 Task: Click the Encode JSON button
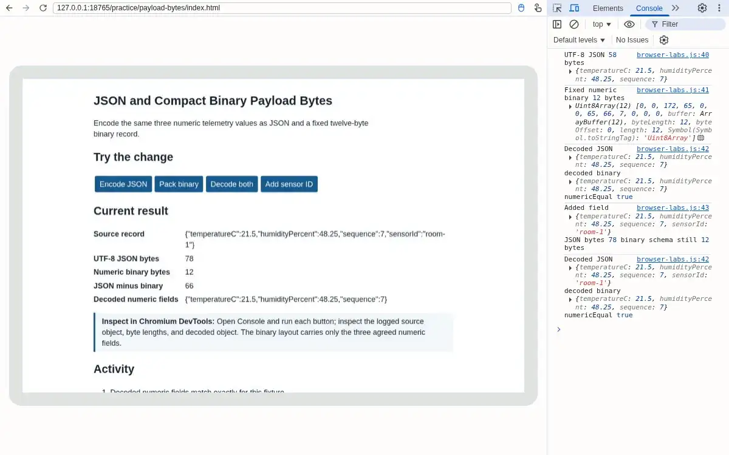[123, 184]
